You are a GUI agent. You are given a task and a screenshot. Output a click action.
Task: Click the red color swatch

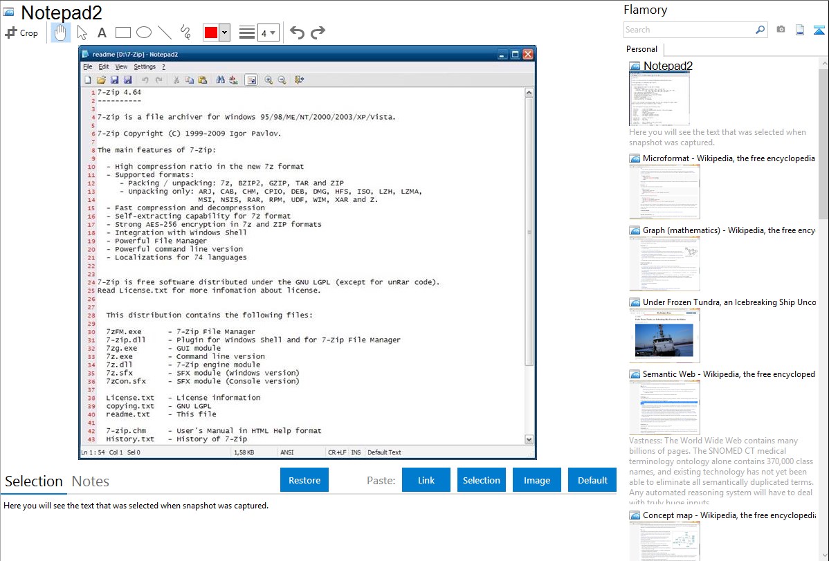pyautogui.click(x=210, y=33)
